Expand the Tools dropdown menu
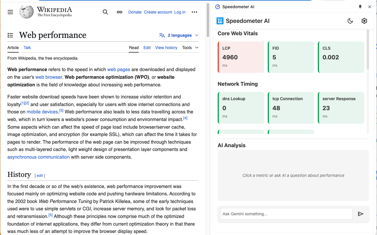Viewport: 377px width, 235px height. (x=190, y=48)
